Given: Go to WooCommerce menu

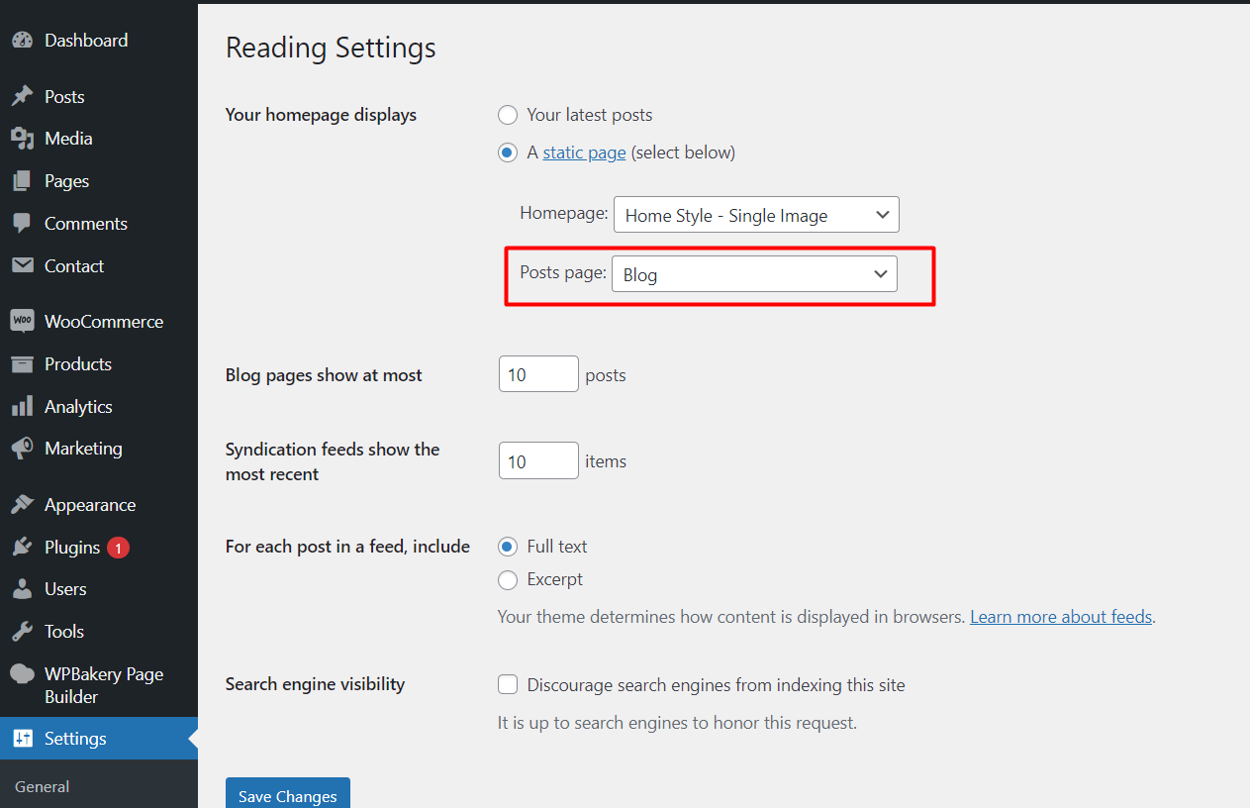Looking at the screenshot, I should [104, 322].
